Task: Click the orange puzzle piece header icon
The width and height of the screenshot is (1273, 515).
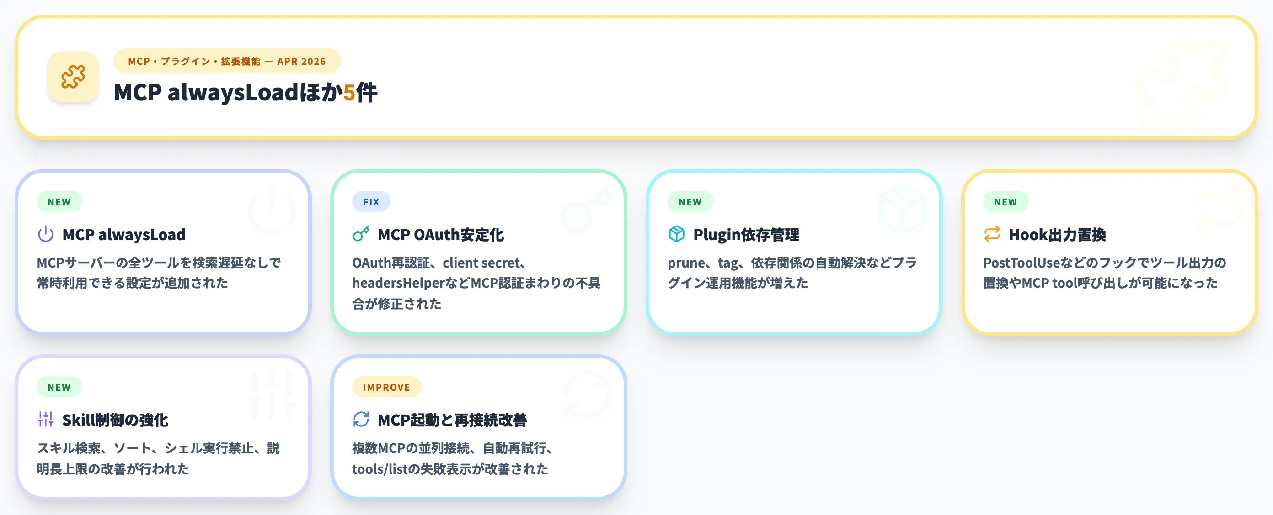Action: (x=73, y=77)
